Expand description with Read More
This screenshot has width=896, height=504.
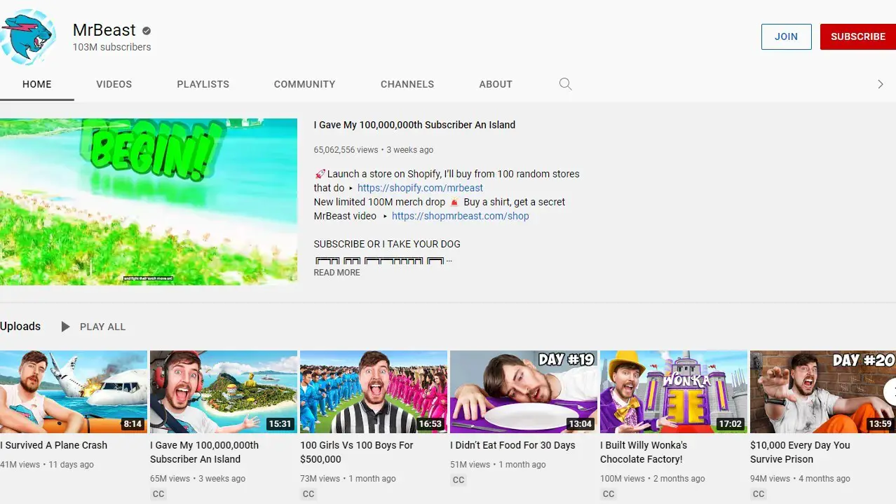[337, 273]
